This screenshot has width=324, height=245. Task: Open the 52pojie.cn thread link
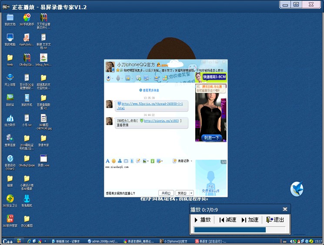coord(152,104)
